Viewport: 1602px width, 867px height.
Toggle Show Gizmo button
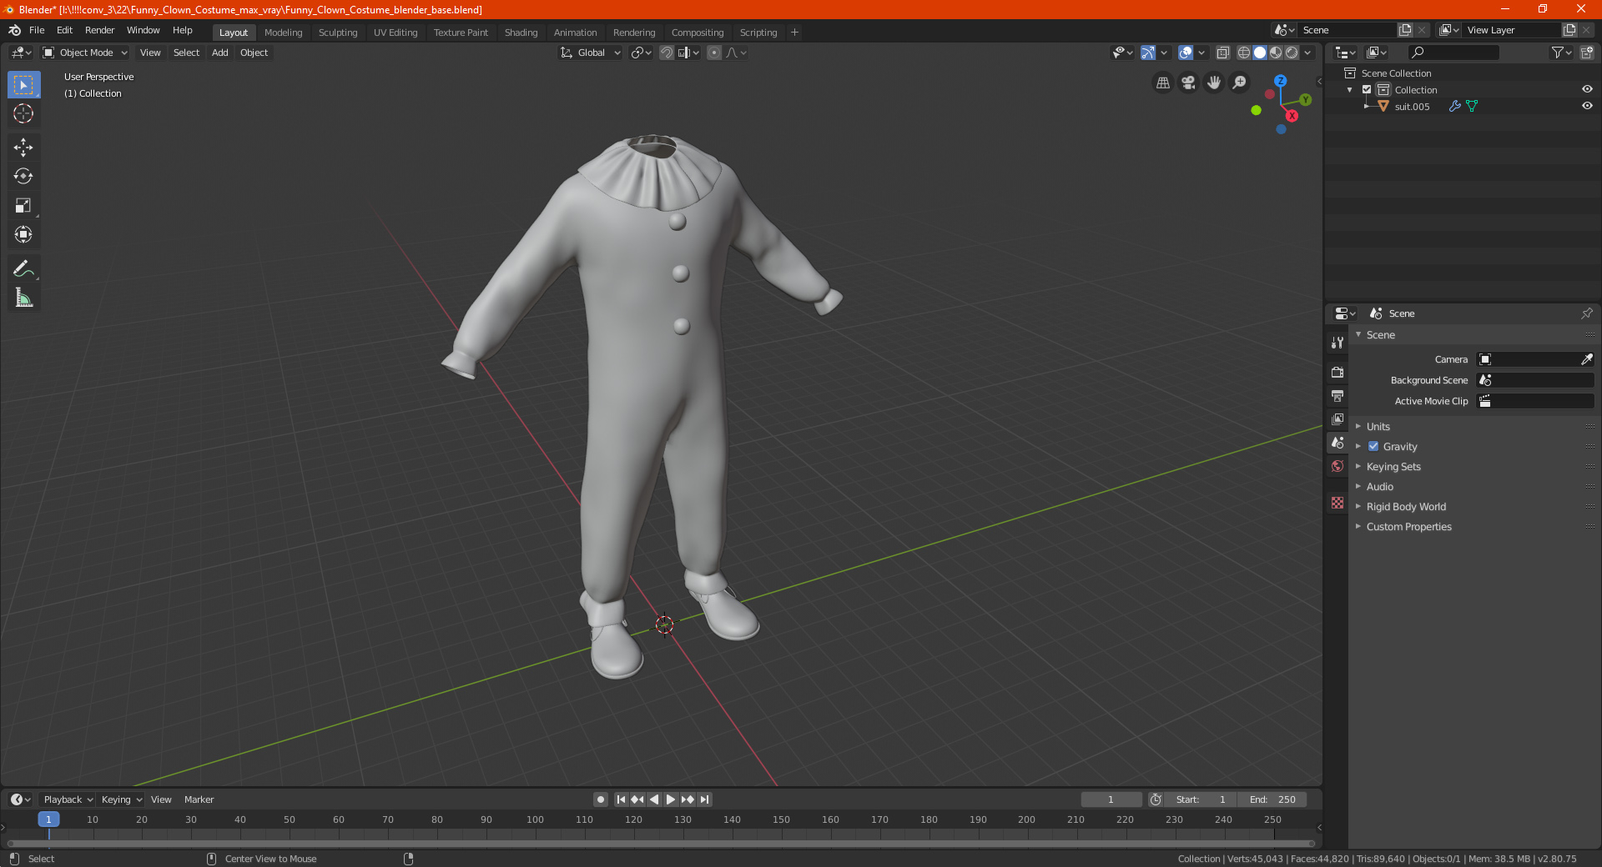pyautogui.click(x=1148, y=53)
